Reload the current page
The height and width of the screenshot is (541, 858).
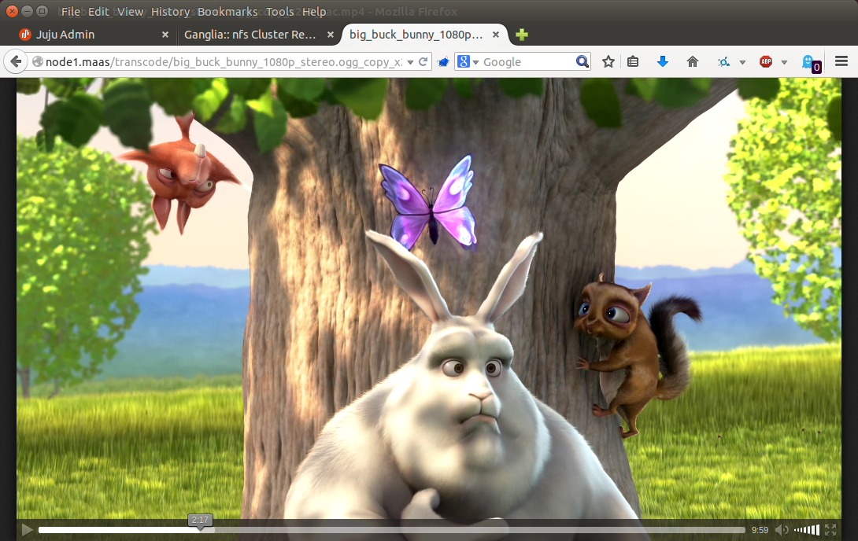click(x=423, y=62)
